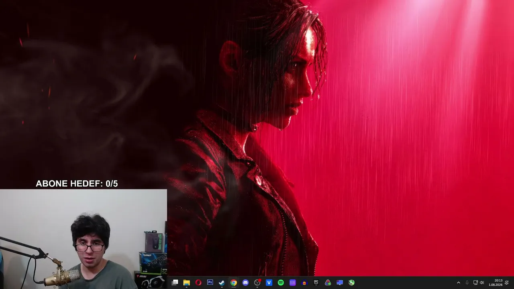This screenshot has height=289, width=514.
Task: Switch to the Google Chrome window
Action: (x=234, y=283)
